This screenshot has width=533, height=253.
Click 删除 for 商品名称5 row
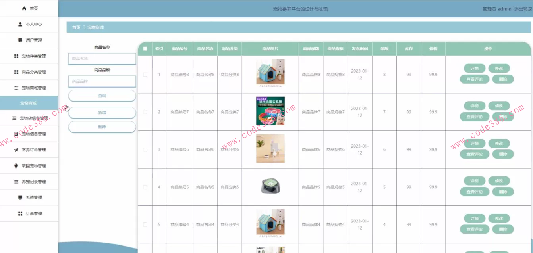(503, 192)
